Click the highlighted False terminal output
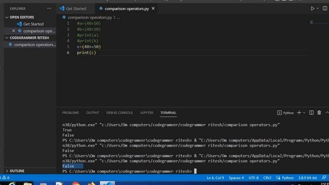 click(x=68, y=166)
